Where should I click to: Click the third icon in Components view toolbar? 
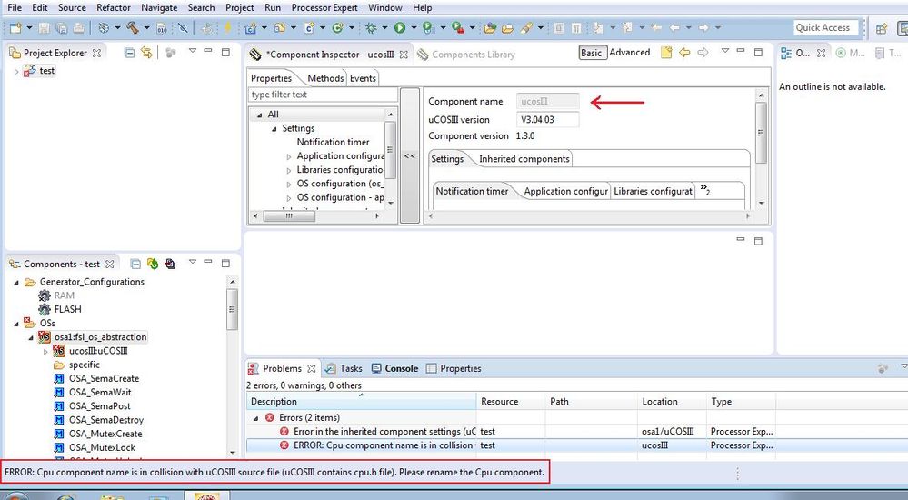[x=170, y=264]
